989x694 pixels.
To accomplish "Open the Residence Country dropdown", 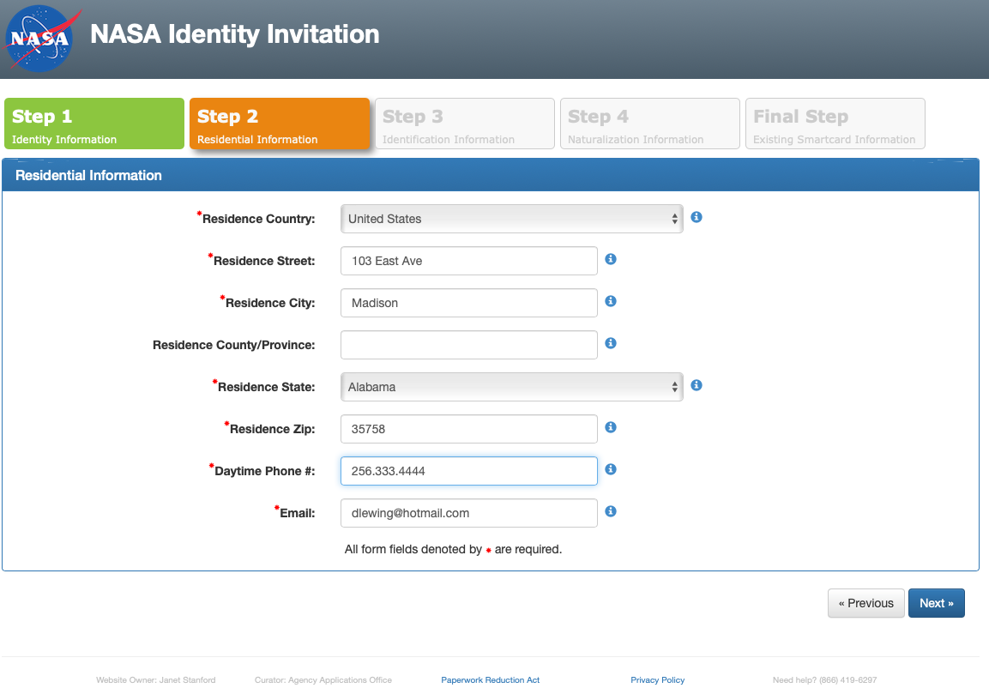I will (x=511, y=219).
